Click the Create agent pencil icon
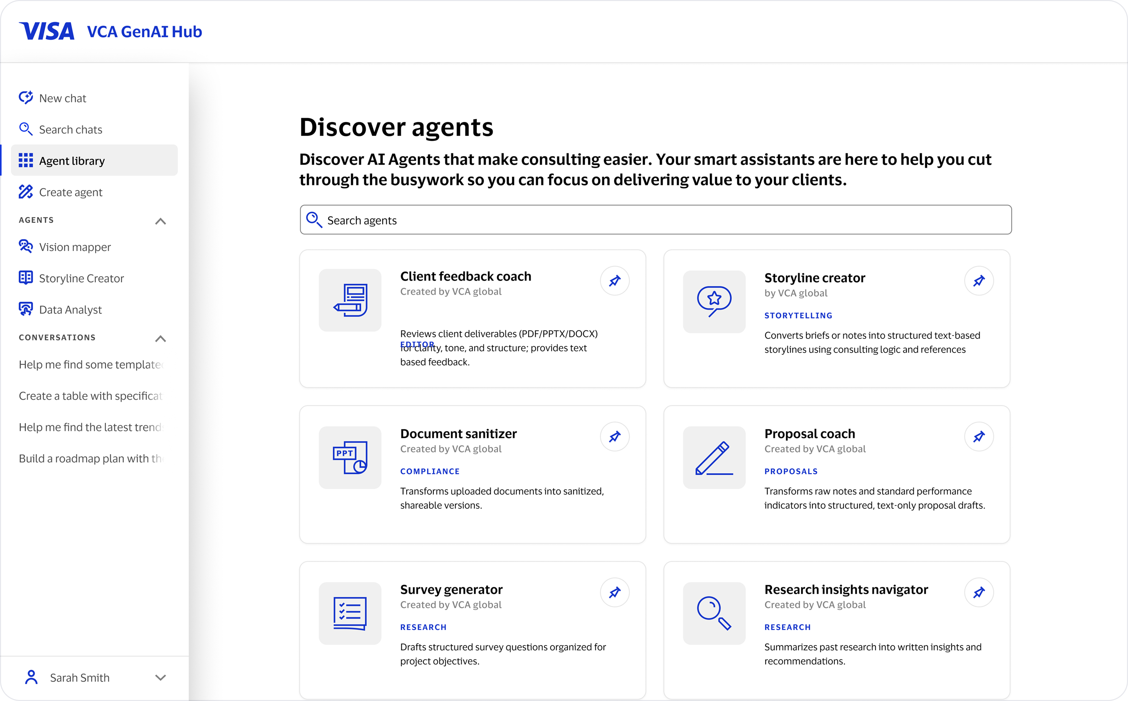The height and width of the screenshot is (701, 1128). [25, 192]
